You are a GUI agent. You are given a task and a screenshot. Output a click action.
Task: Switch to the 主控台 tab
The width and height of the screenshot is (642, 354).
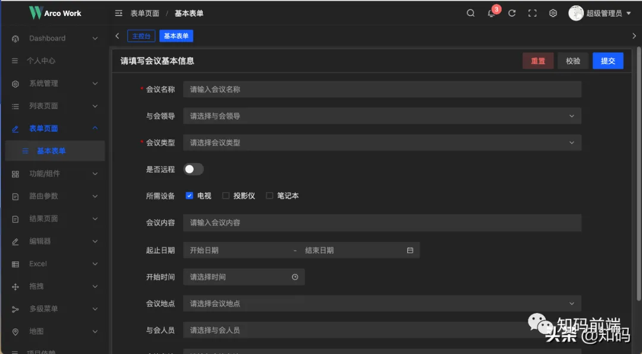[141, 36]
